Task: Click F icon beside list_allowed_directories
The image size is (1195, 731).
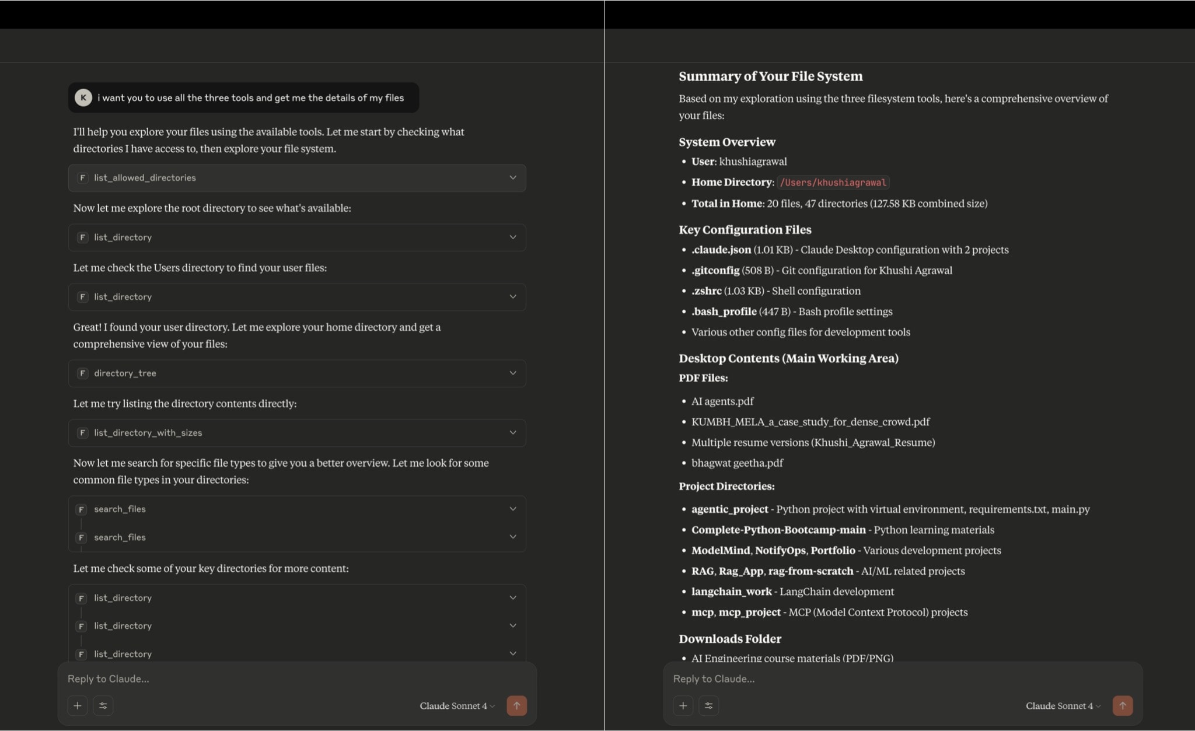Action: (82, 178)
